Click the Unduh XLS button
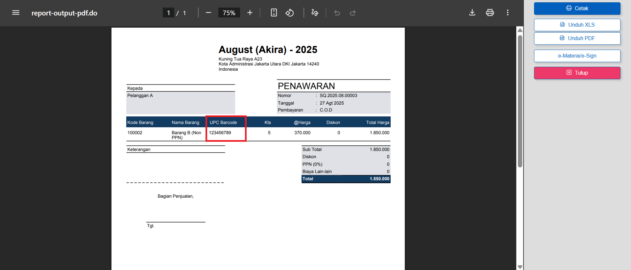This screenshot has height=270, width=631. pos(577,25)
